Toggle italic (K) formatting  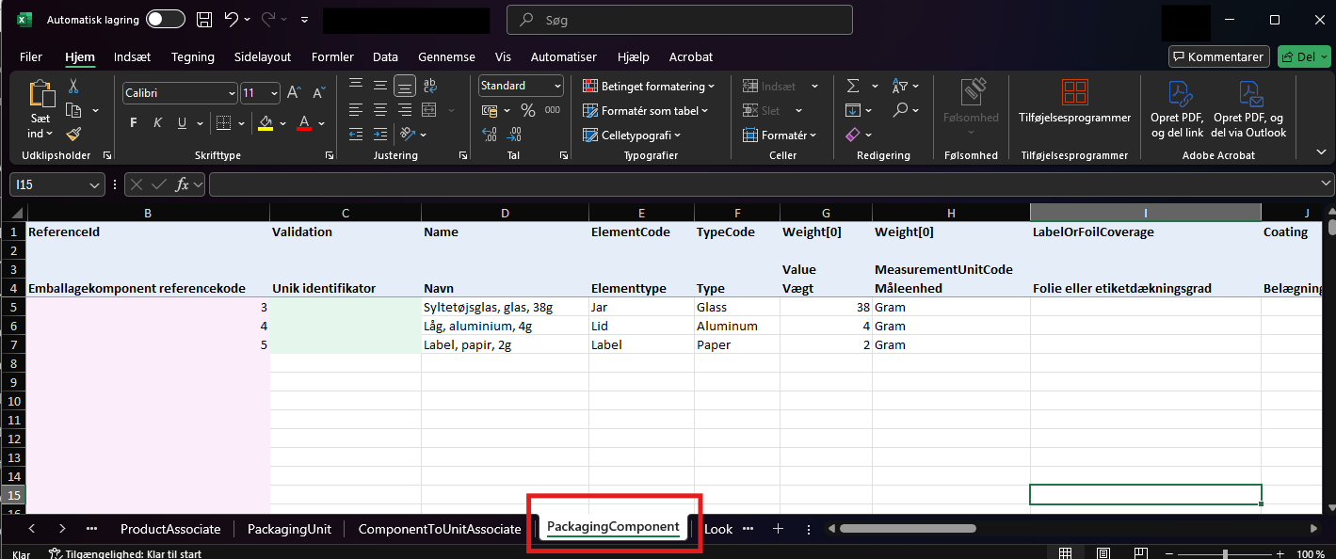157,122
